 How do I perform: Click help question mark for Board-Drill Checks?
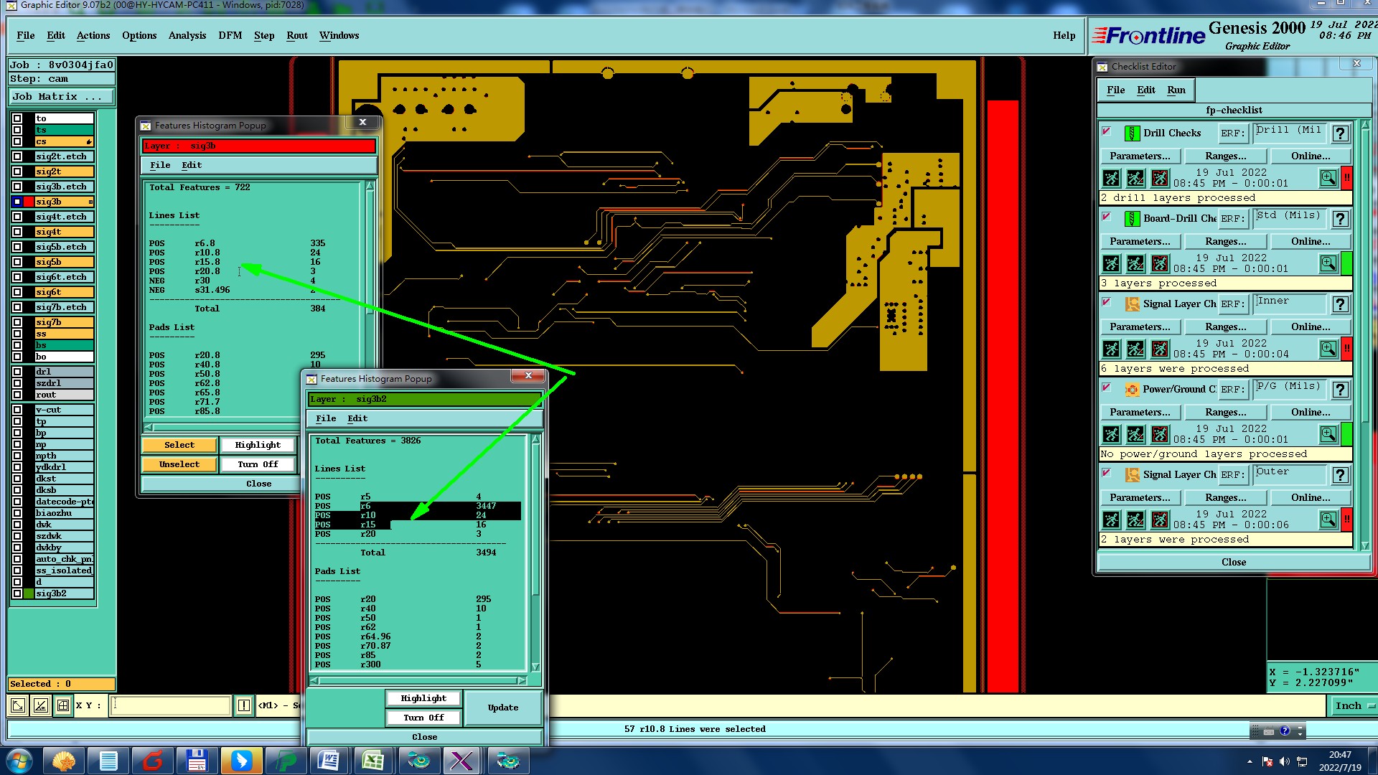tap(1340, 219)
